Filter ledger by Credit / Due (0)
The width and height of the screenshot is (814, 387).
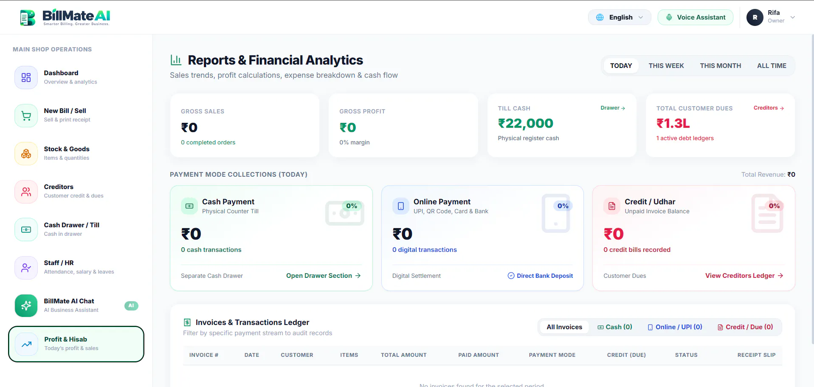pyautogui.click(x=745, y=327)
